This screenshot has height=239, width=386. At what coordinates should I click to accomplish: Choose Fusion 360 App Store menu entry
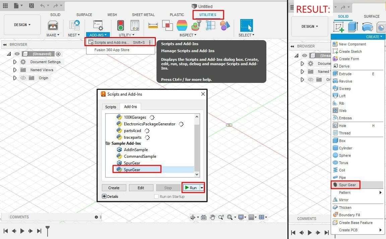[112, 50]
